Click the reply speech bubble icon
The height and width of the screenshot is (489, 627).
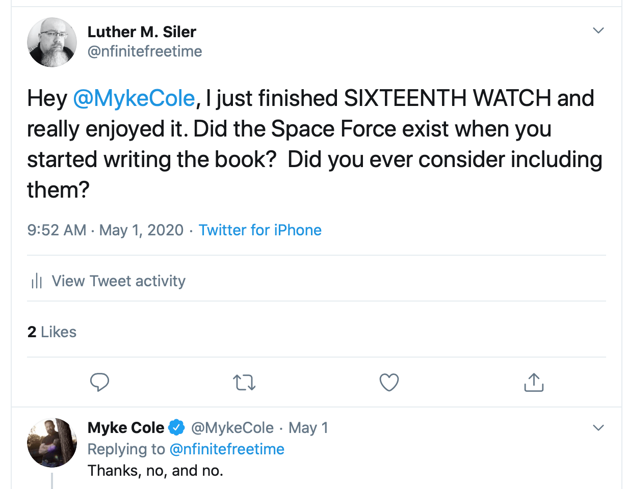click(x=99, y=382)
